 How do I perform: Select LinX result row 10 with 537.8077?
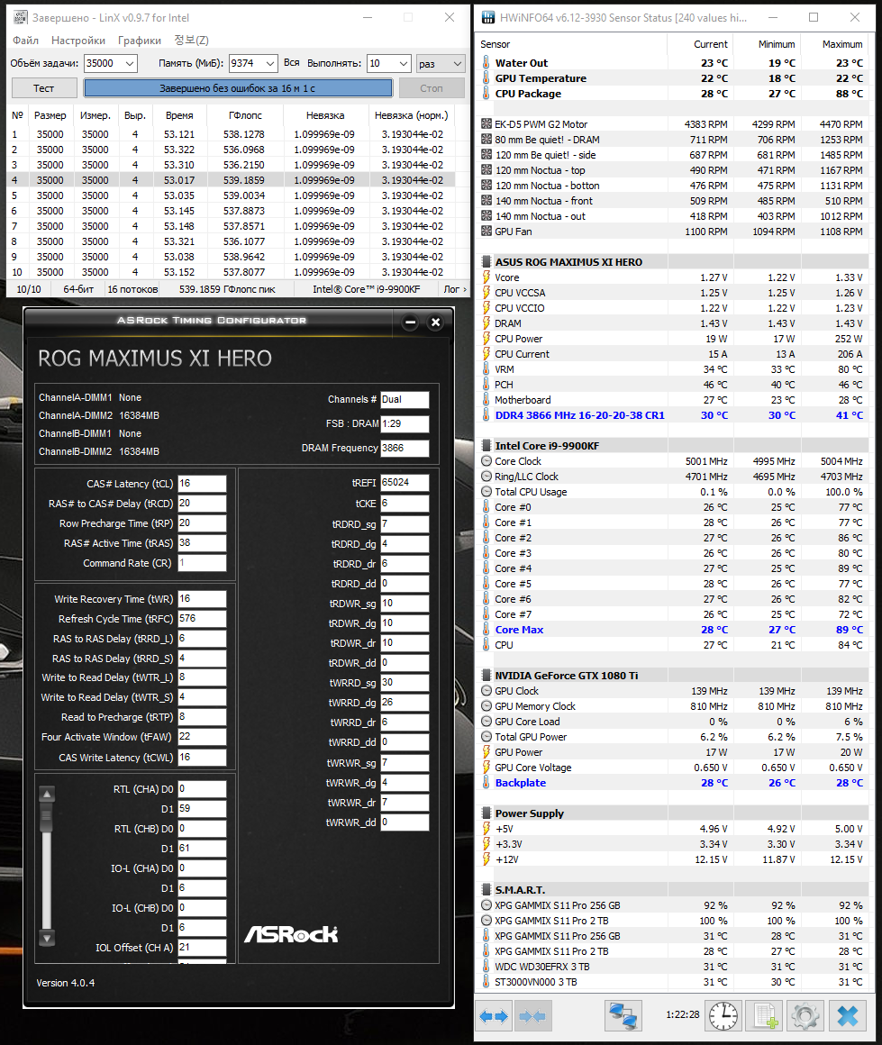coord(231,272)
